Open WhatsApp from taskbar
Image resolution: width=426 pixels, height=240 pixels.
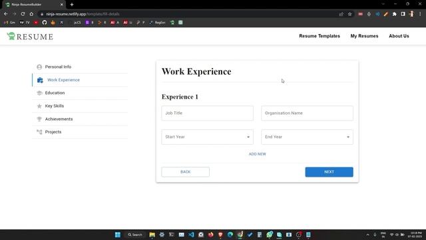coord(270,235)
